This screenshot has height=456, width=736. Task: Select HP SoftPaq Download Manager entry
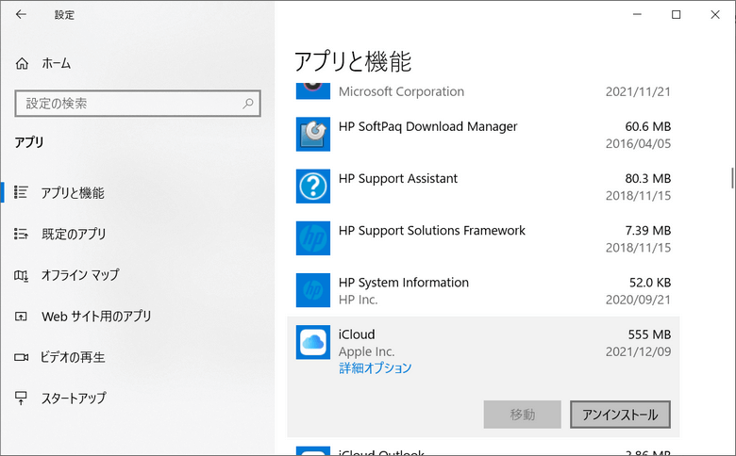(483, 135)
